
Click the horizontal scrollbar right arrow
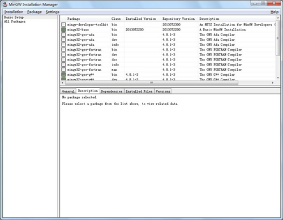click(273, 83)
